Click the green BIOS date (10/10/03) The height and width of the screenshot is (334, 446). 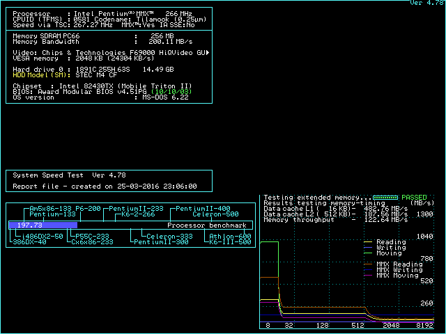[171, 92]
